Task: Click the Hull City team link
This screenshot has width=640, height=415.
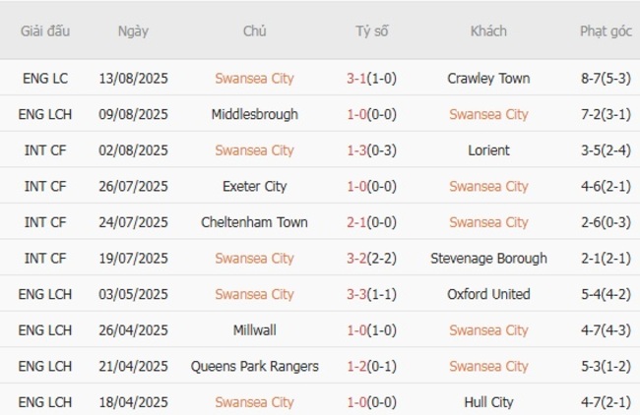Action: pyautogui.click(x=488, y=402)
